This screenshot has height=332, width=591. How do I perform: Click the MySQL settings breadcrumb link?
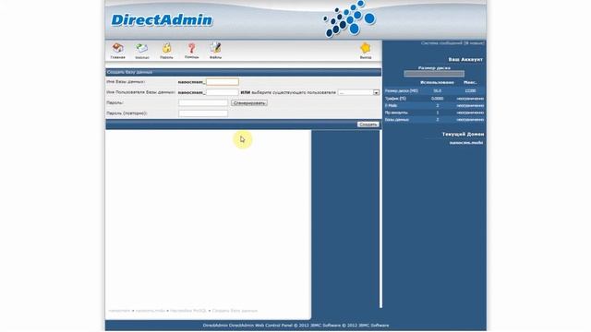[188, 311]
